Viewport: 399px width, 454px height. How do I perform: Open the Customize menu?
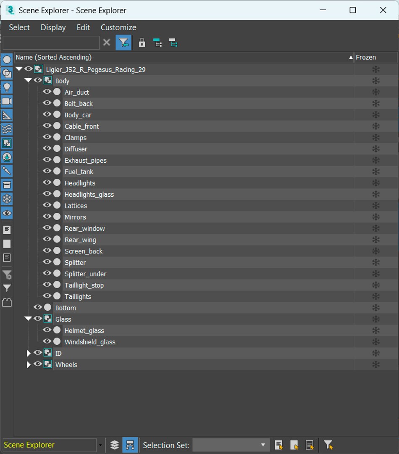(118, 27)
